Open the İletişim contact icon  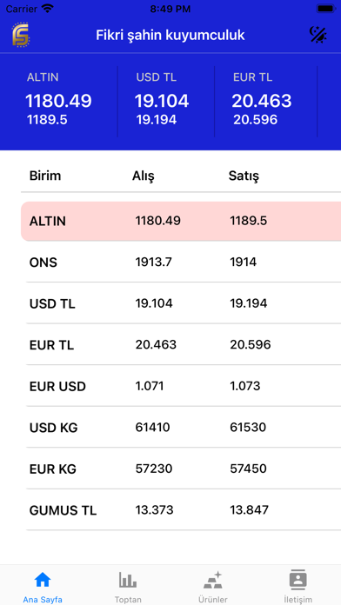click(x=298, y=580)
